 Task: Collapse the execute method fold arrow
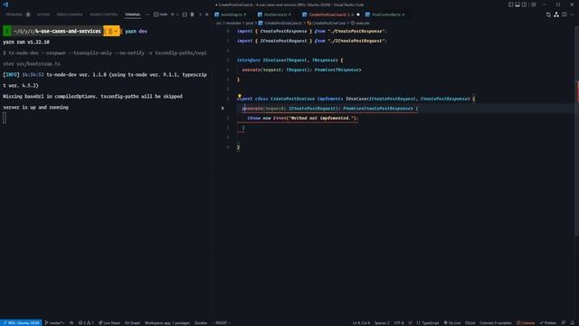click(223, 109)
